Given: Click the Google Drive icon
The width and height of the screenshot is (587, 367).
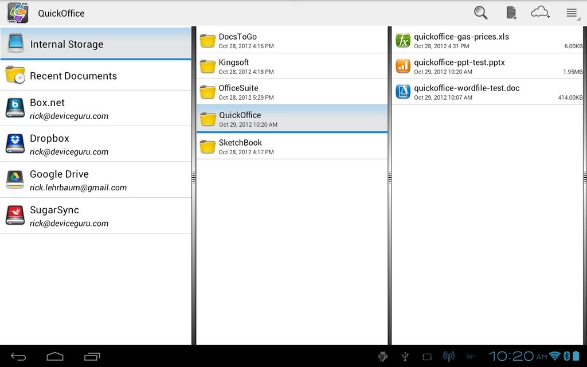Looking at the screenshot, I should (15, 179).
